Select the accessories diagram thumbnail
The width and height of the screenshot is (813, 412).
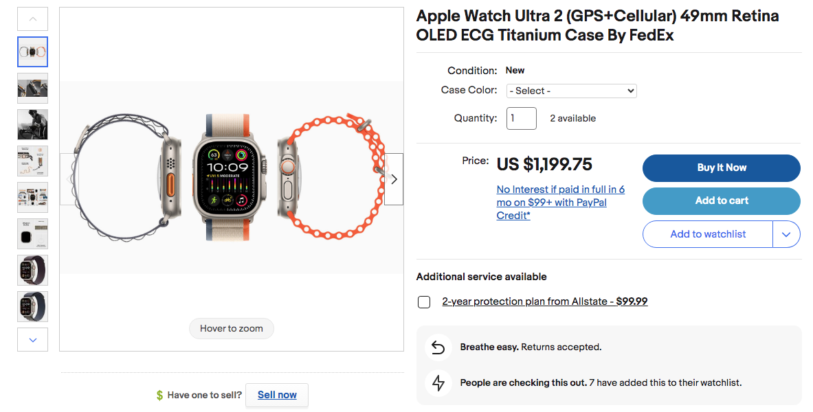click(33, 161)
